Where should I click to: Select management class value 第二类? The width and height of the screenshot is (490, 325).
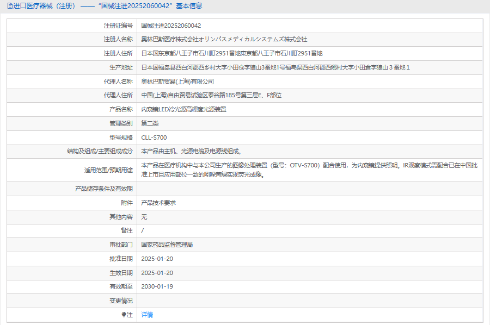tap(150, 123)
